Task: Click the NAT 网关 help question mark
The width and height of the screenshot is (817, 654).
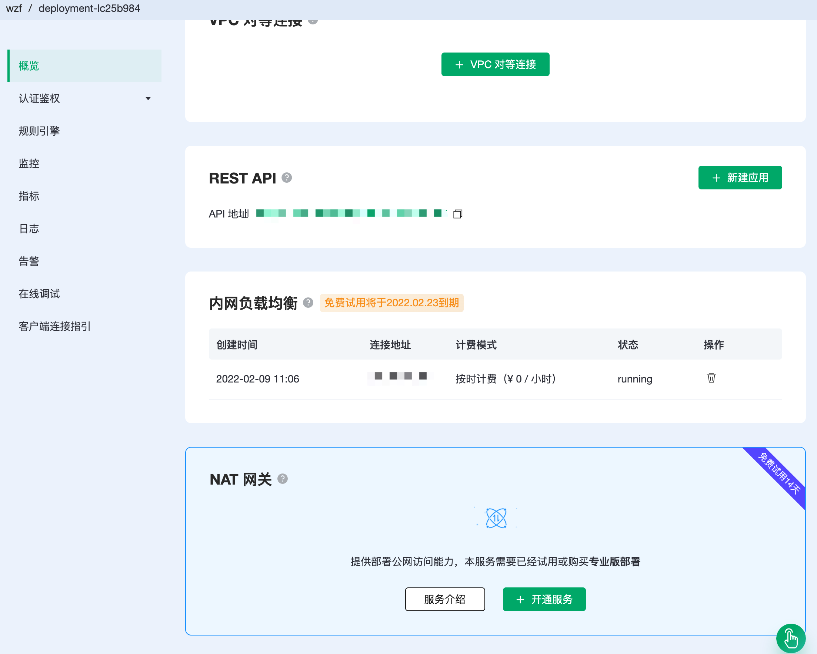Action: click(283, 479)
